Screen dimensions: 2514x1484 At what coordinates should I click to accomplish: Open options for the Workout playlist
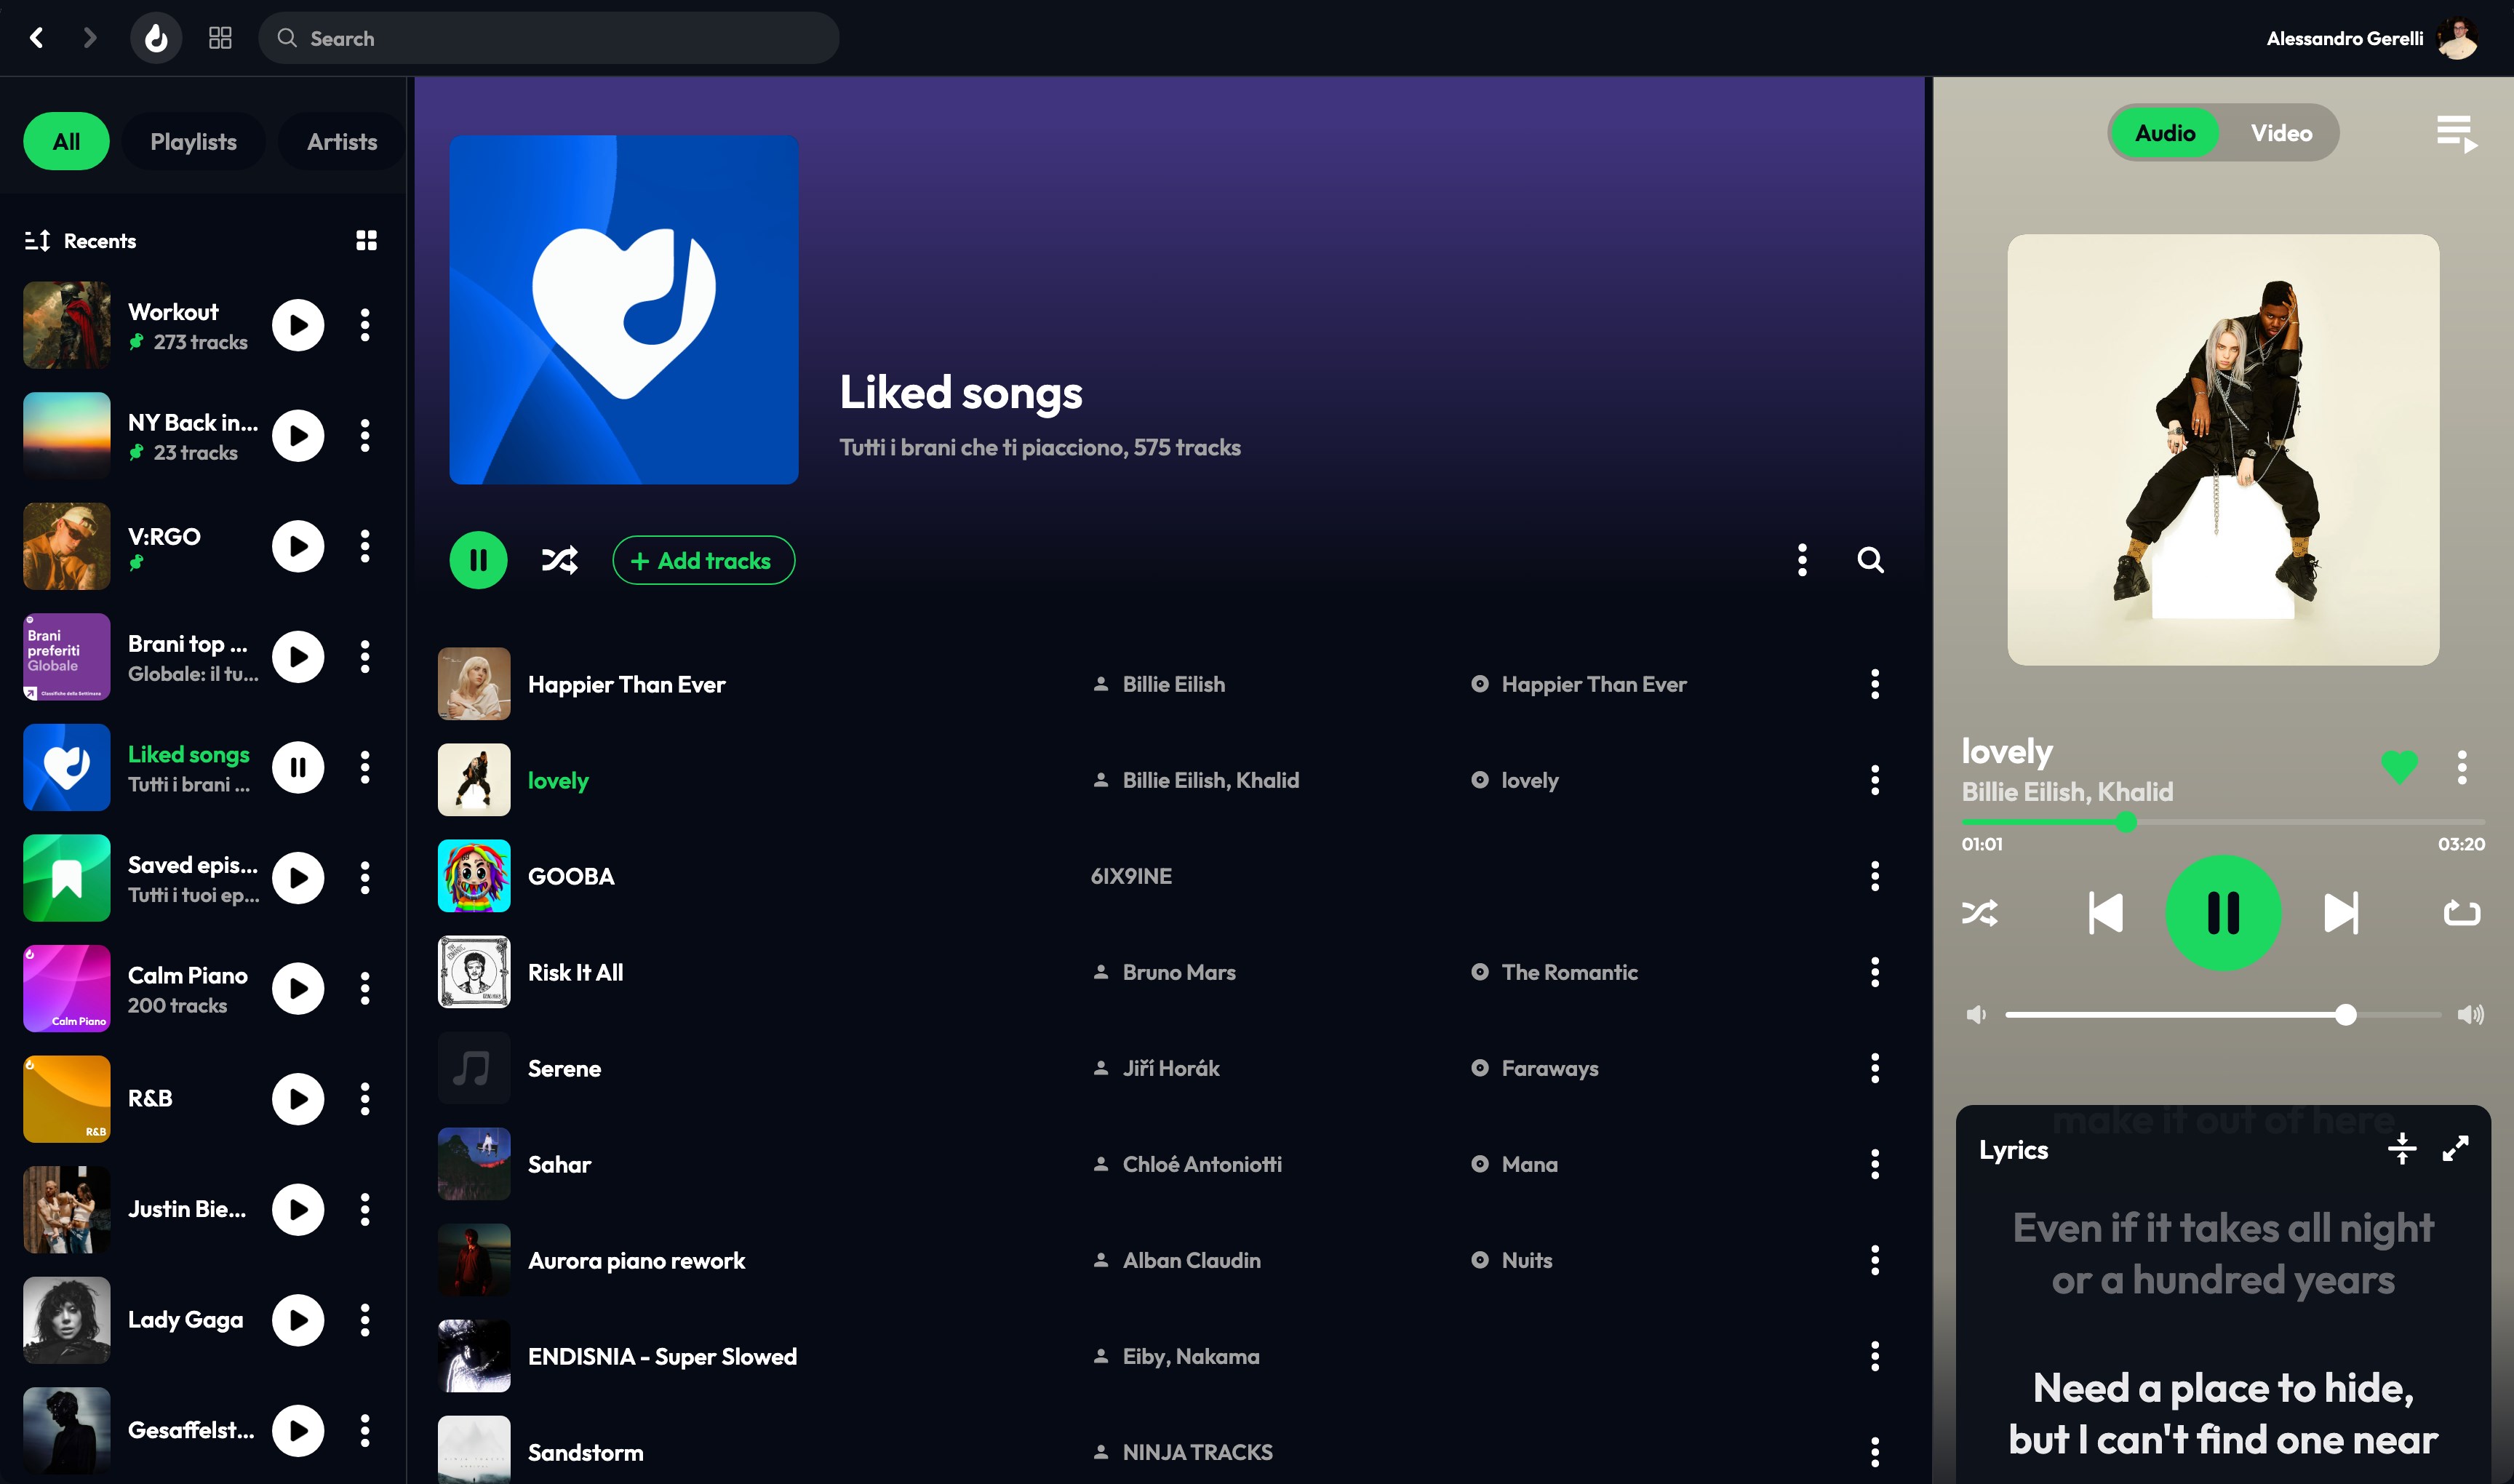point(365,325)
